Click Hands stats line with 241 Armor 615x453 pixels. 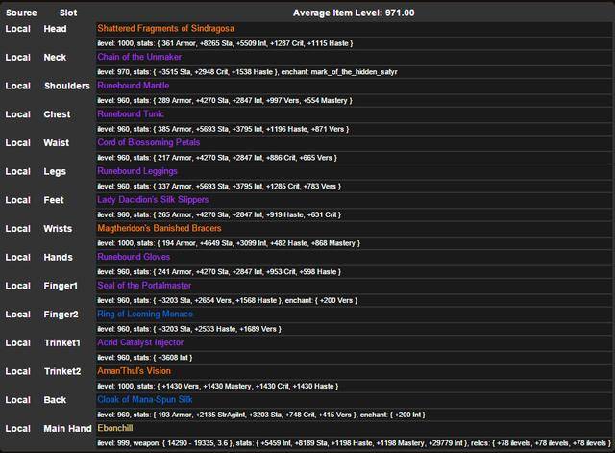pyautogui.click(x=219, y=272)
